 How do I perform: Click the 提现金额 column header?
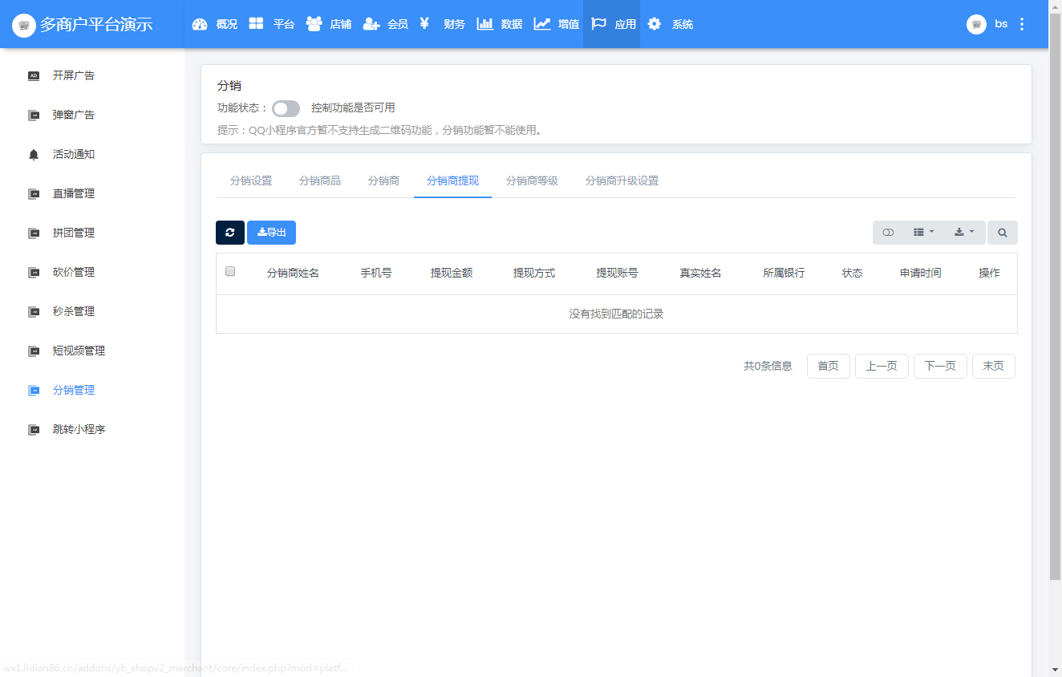click(452, 273)
